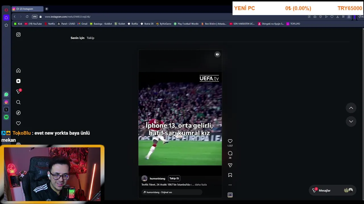Open the Panel • LIVAD bookmark
Screen dimensions: 364x204
66,24
